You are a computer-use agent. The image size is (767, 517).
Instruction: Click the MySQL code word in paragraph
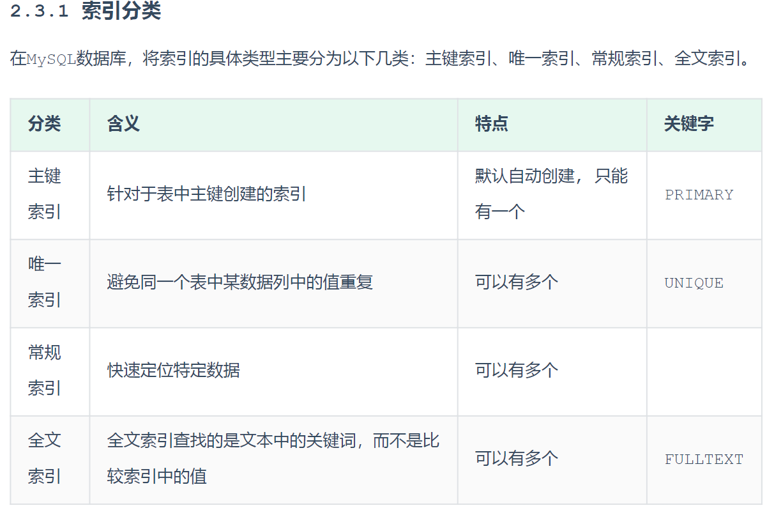[x=51, y=60]
